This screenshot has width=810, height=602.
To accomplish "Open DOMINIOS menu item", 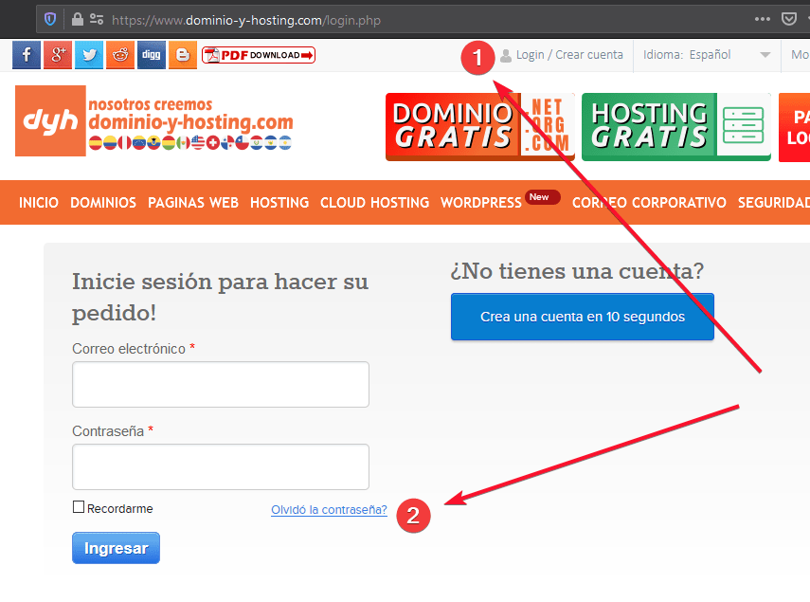I will coord(103,203).
